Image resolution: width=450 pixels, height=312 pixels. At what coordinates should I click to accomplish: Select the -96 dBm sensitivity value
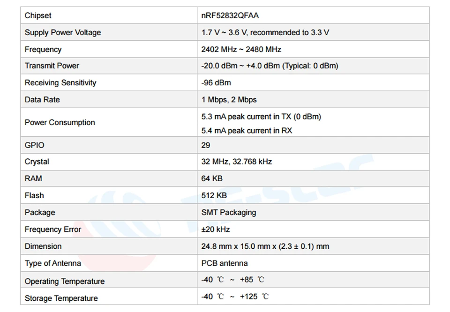click(x=216, y=82)
